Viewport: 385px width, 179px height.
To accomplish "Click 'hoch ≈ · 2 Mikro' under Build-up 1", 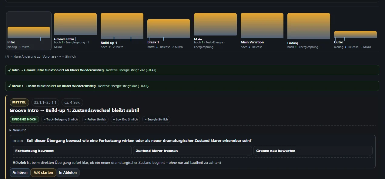I will [112, 47].
